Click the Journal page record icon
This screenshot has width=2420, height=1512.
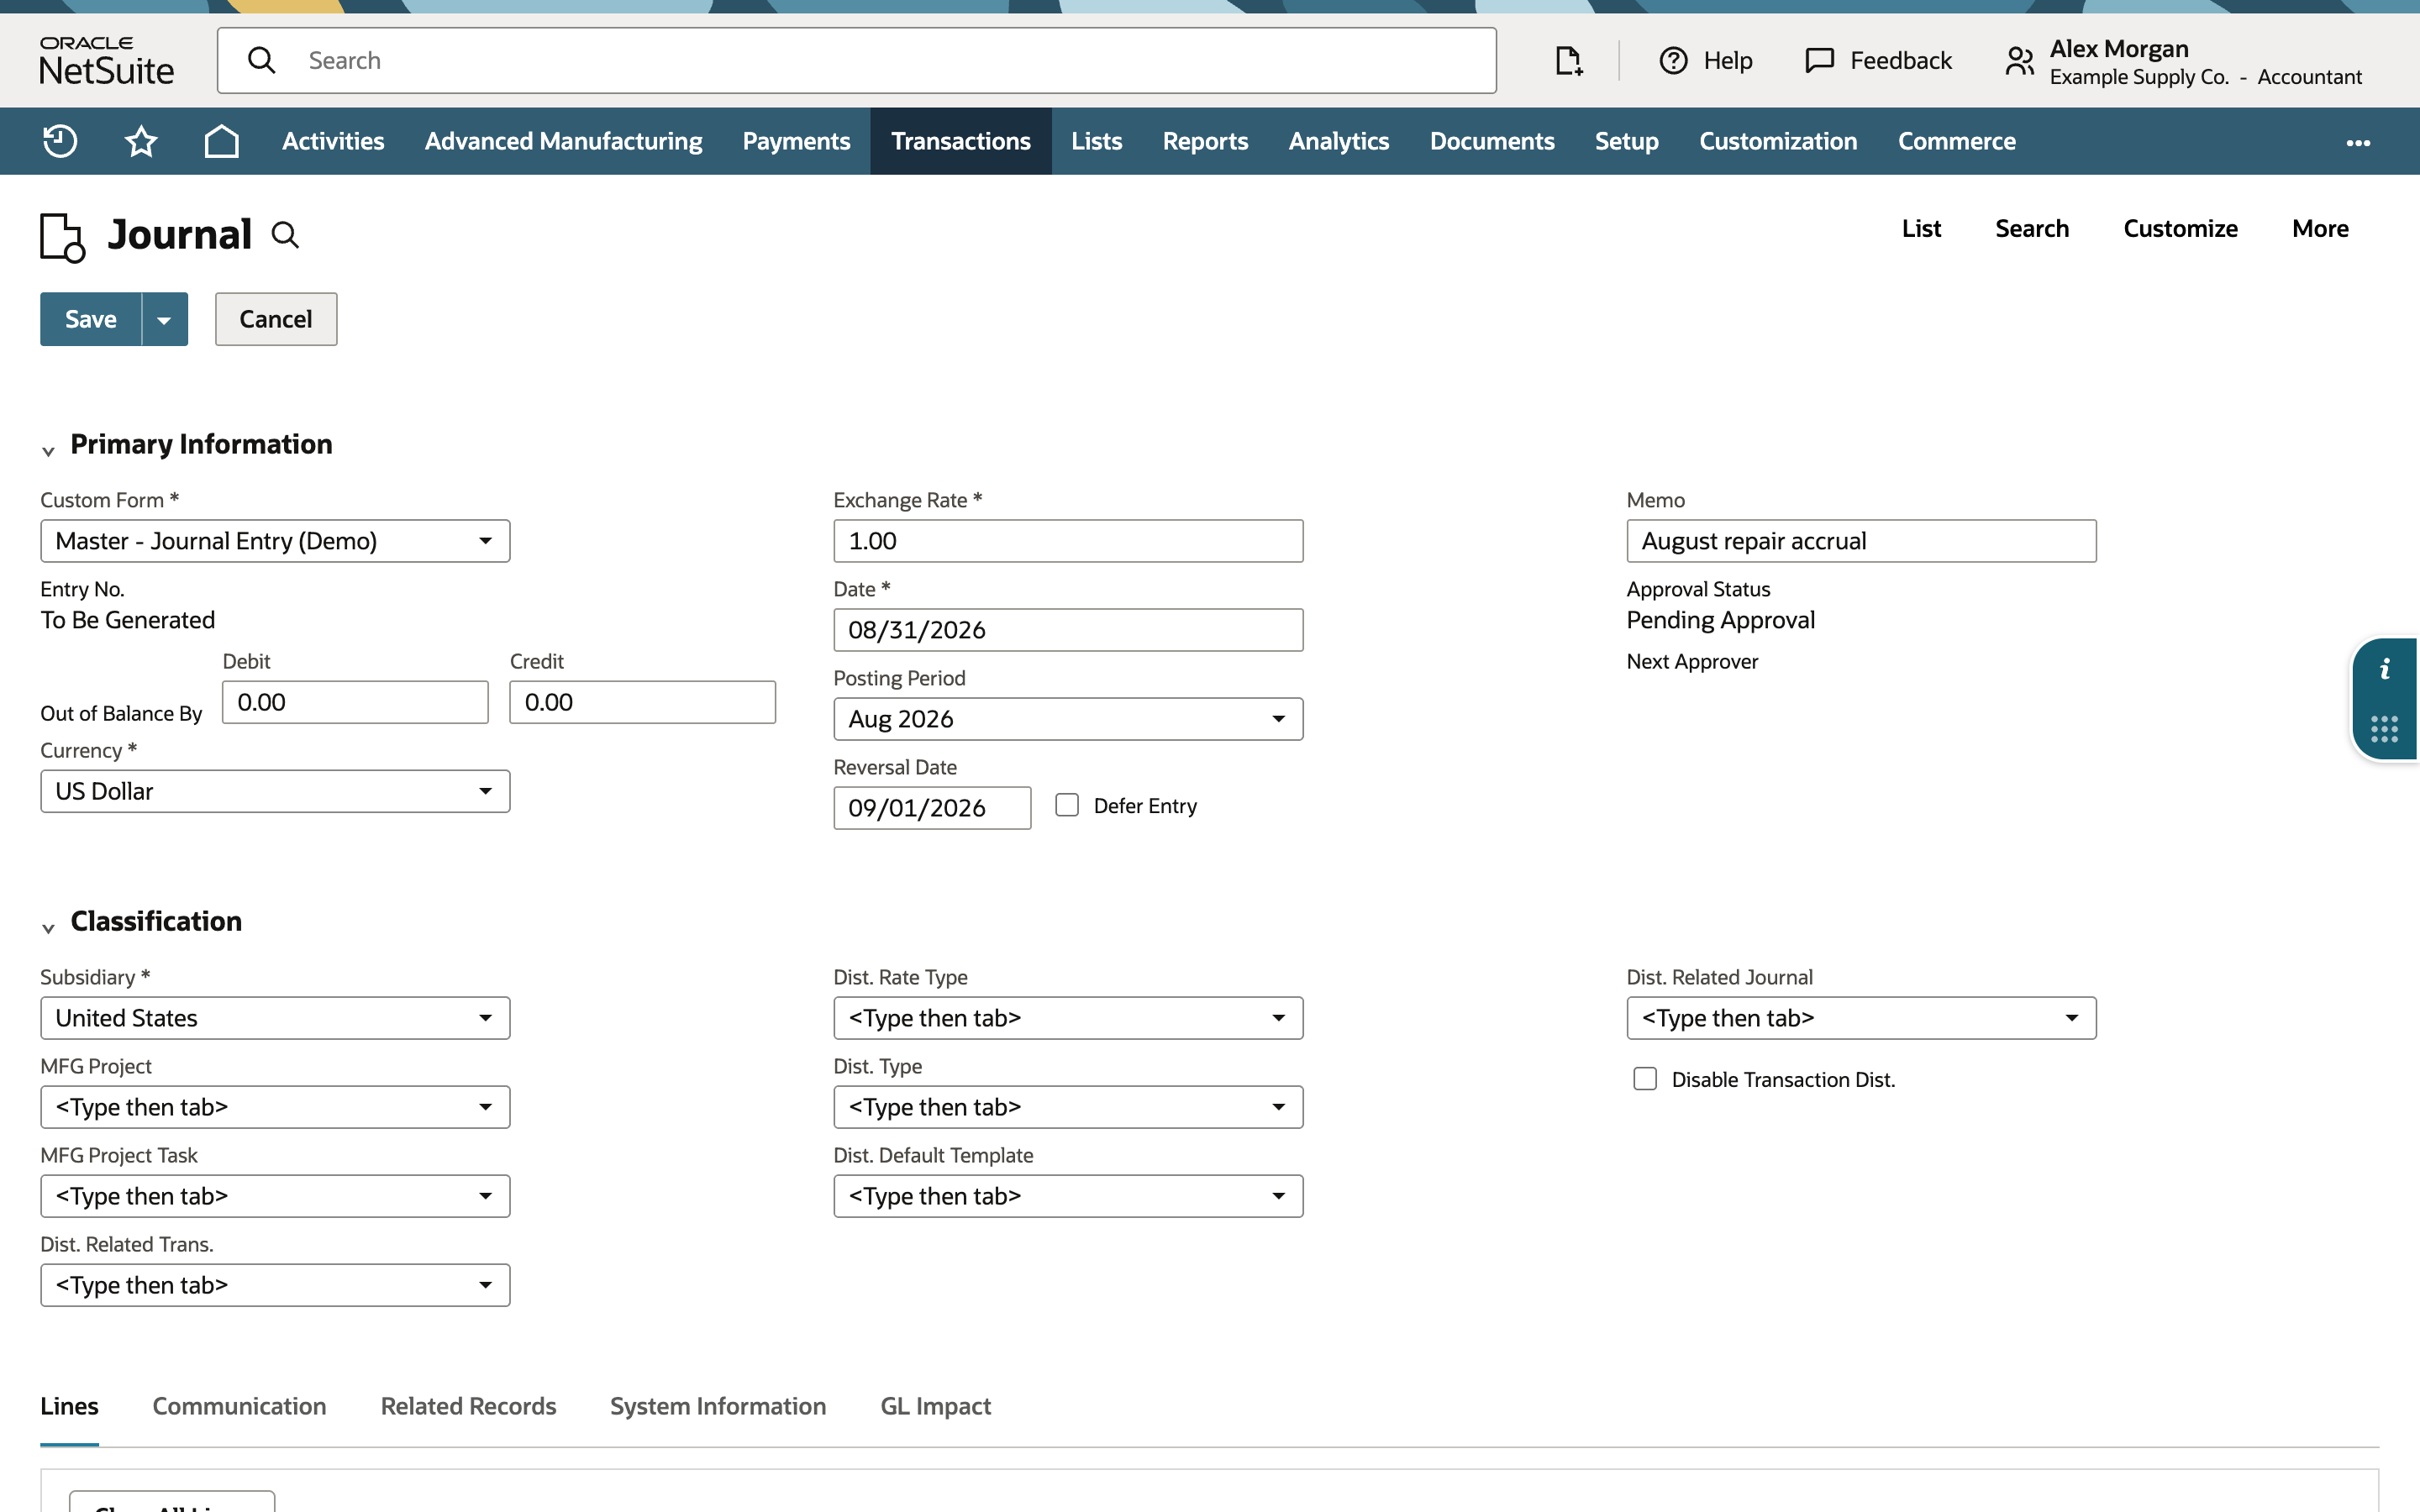click(62, 237)
